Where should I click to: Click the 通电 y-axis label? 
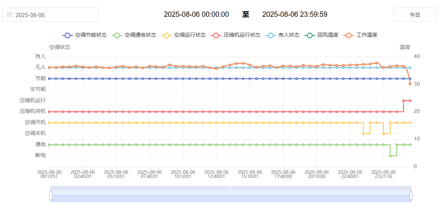click(x=41, y=144)
